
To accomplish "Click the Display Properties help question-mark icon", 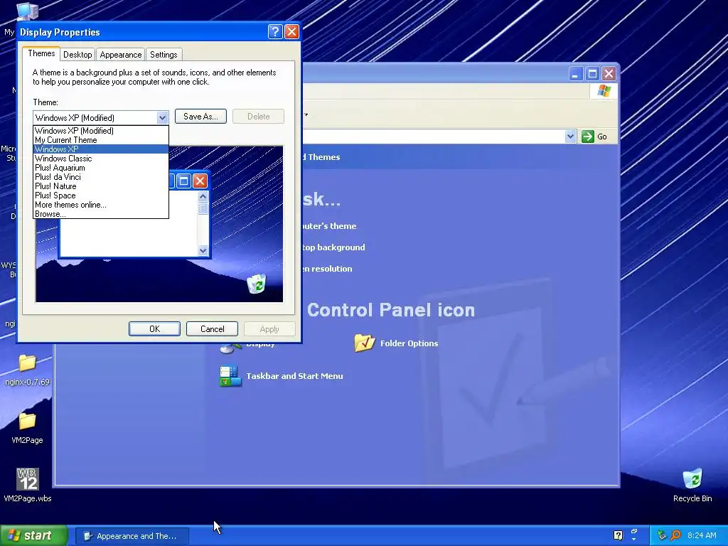I will tap(275, 31).
